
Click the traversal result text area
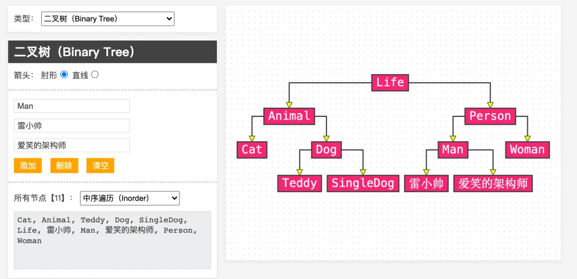[x=112, y=240]
